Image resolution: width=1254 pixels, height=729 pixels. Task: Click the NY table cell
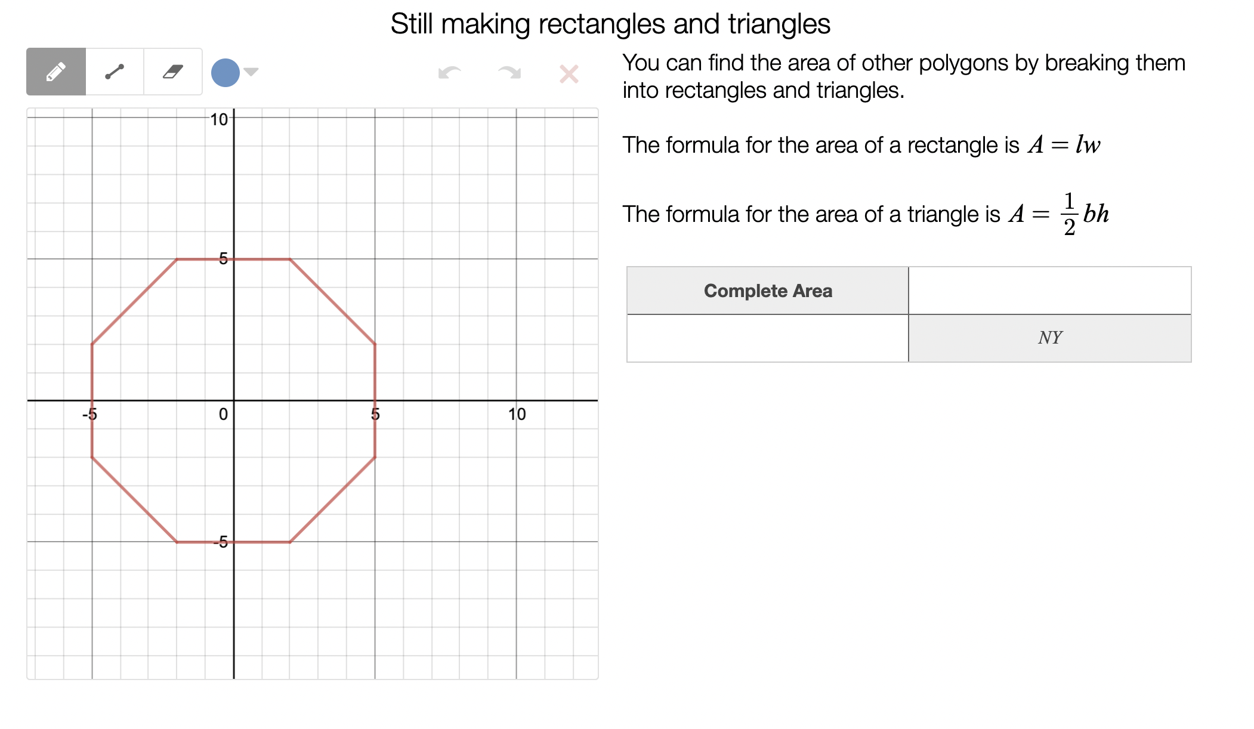coord(1049,338)
